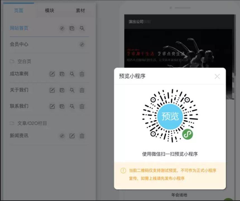Click the orange test-preview warning text
The width and height of the screenshot is (240, 201).
[x=172, y=174]
